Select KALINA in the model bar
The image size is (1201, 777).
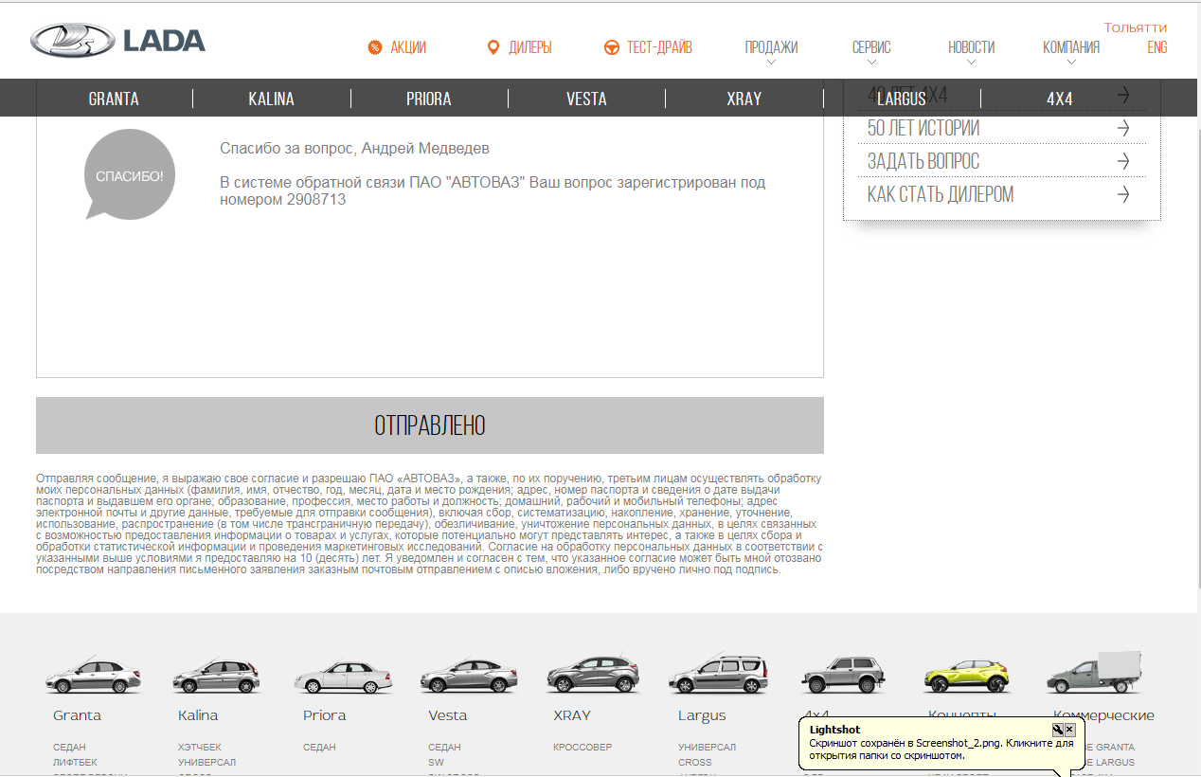tap(271, 99)
